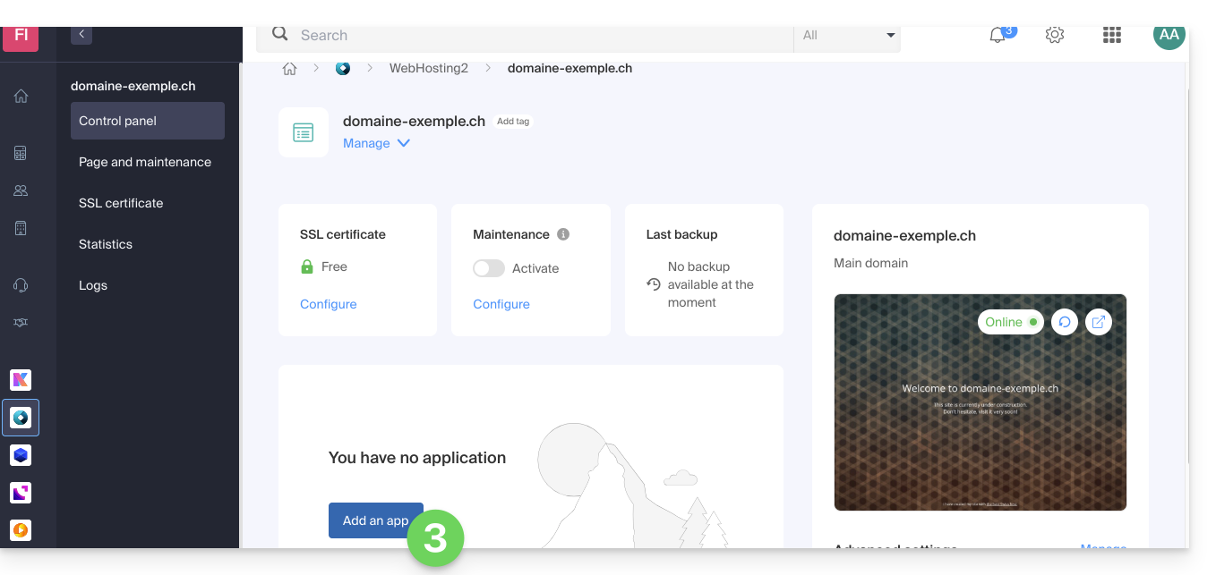Image resolution: width=1216 pixels, height=575 pixels.
Task: Click Configure under SSL certificate
Action: [328, 304]
